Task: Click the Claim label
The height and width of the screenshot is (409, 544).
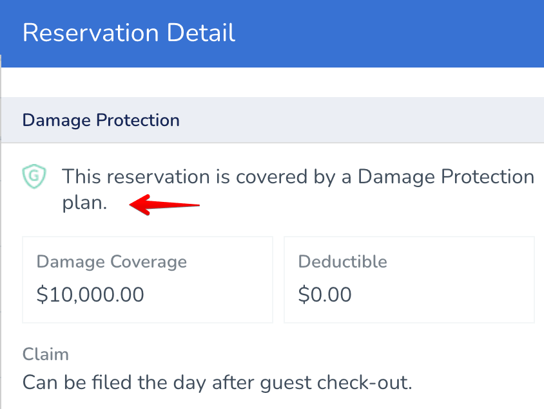Action: click(x=46, y=354)
